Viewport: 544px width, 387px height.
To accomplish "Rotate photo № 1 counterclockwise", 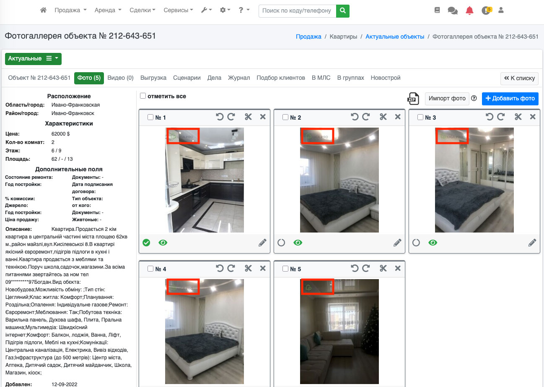I will [220, 117].
